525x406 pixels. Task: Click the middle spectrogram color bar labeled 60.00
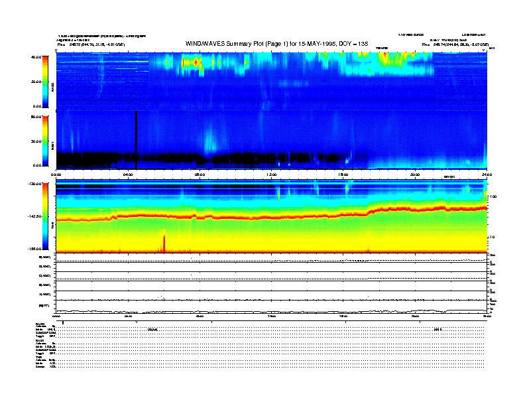pos(45,141)
